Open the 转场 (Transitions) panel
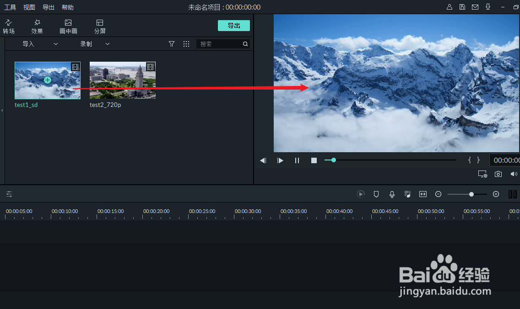This screenshot has height=309, width=520. click(9, 26)
